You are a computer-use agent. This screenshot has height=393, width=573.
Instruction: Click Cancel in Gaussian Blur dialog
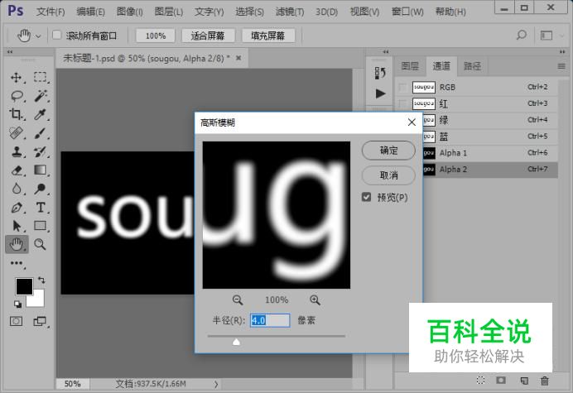click(388, 175)
